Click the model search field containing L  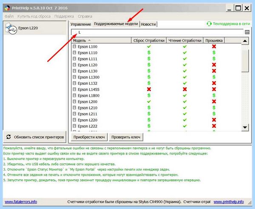pos(157,32)
